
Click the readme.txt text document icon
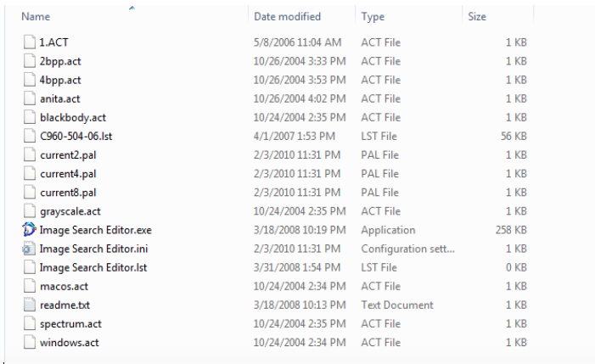click(29, 305)
